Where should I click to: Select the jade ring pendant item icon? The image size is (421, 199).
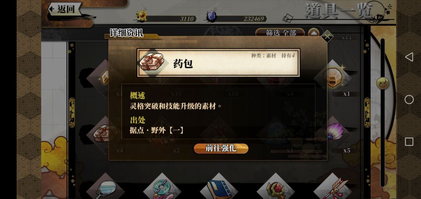click(x=162, y=189)
